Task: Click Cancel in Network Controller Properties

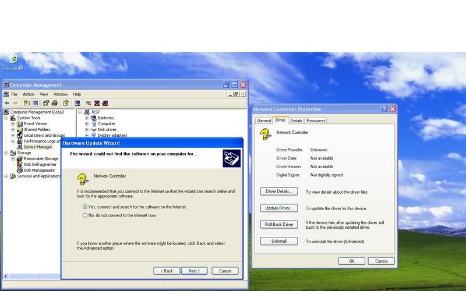Action: [x=382, y=261]
